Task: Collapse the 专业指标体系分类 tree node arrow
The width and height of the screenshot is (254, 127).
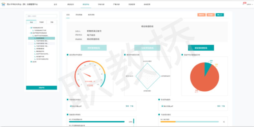Action: pos(29,28)
